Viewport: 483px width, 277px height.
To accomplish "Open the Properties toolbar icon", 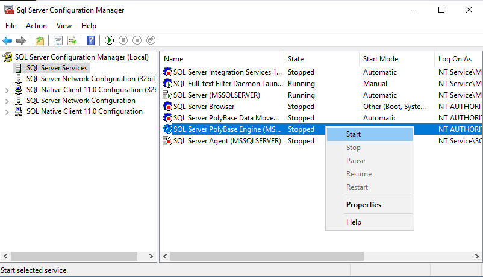I will pos(58,40).
